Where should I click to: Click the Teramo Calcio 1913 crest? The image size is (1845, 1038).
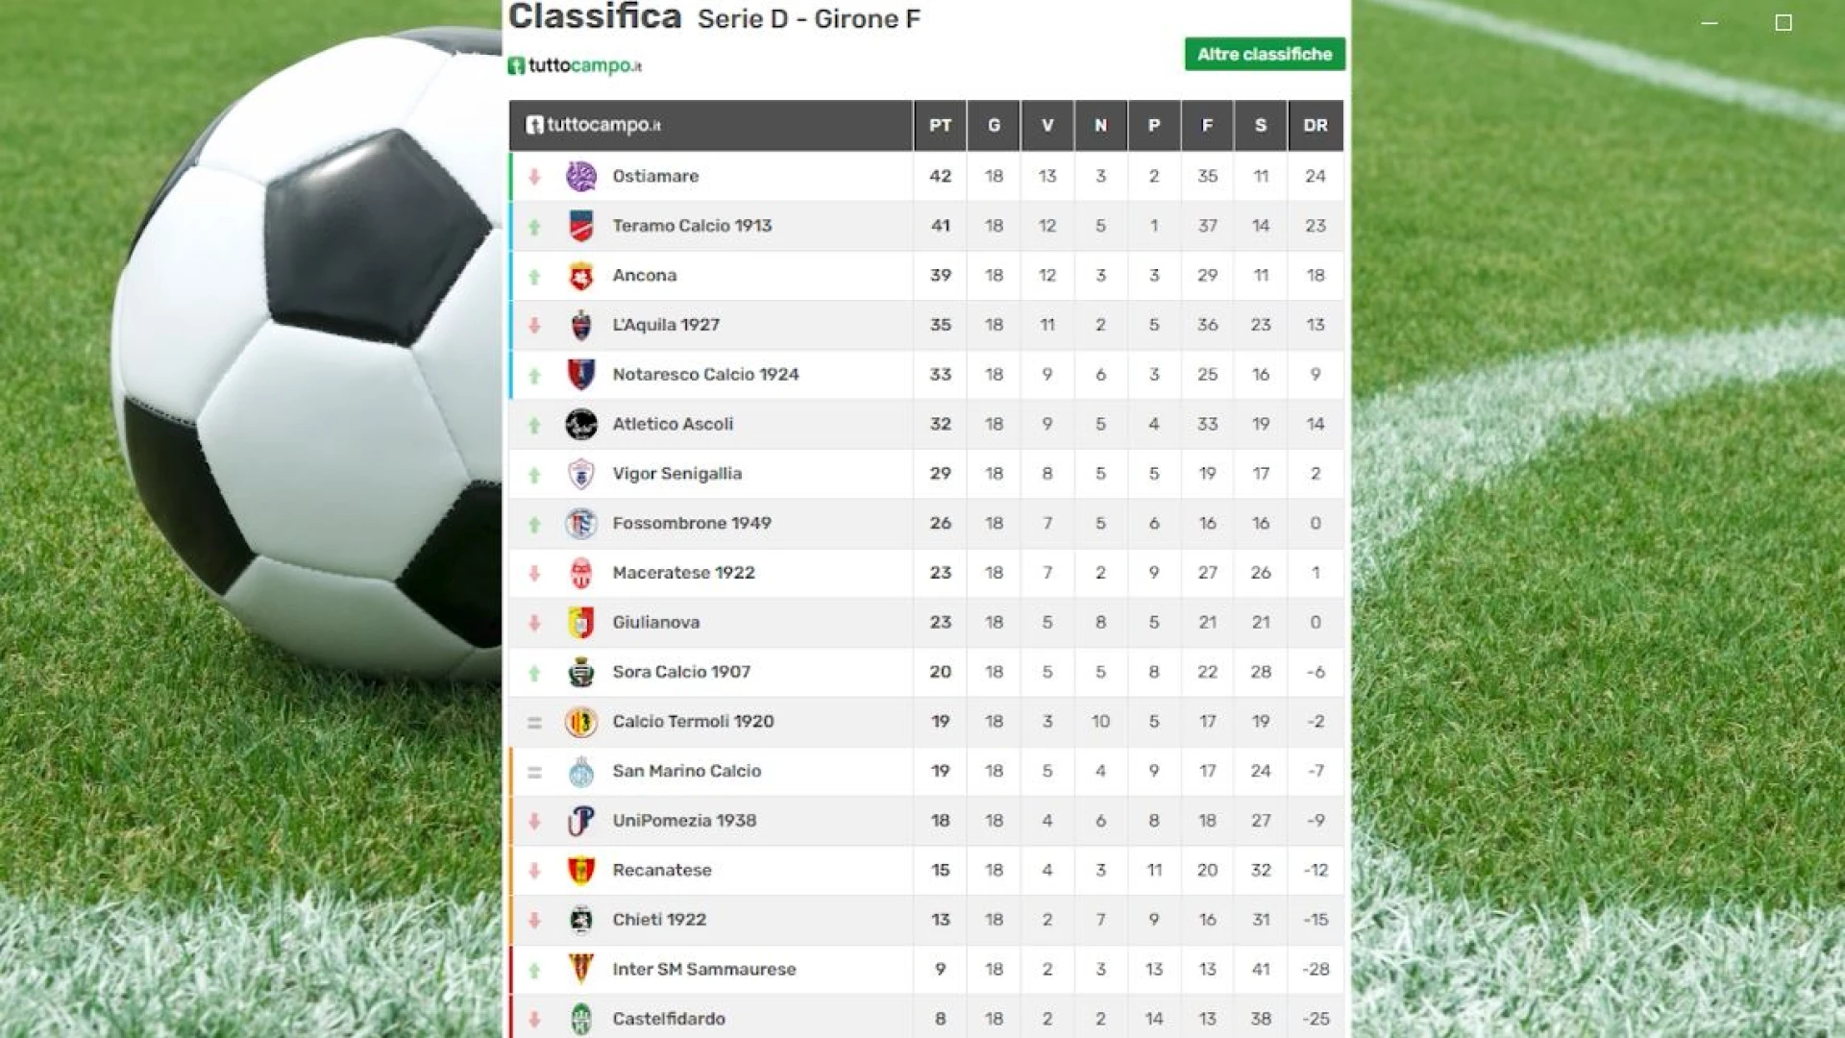[580, 227]
